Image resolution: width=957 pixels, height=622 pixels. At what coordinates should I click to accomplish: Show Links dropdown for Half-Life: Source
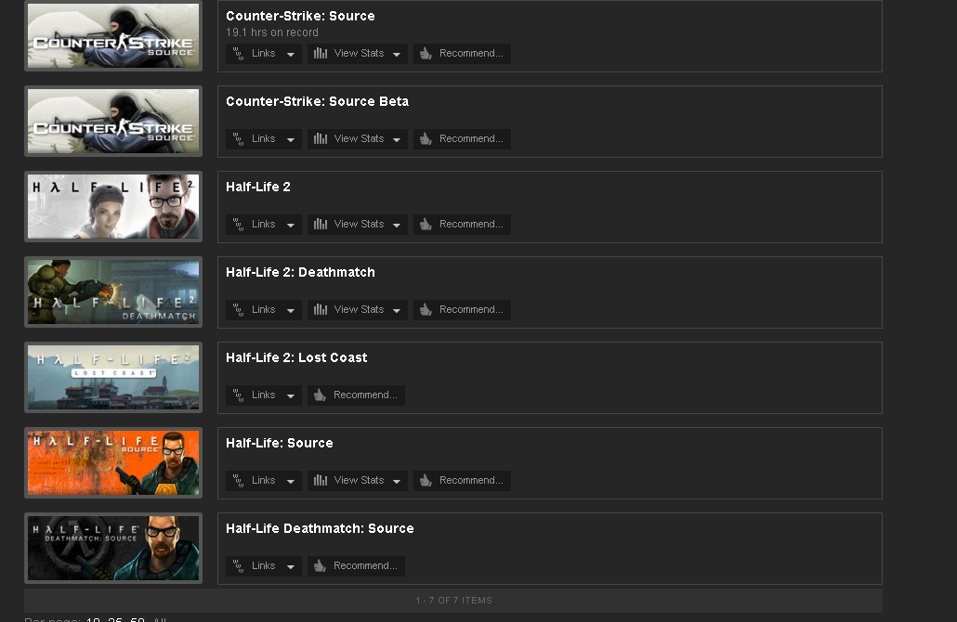coord(264,481)
